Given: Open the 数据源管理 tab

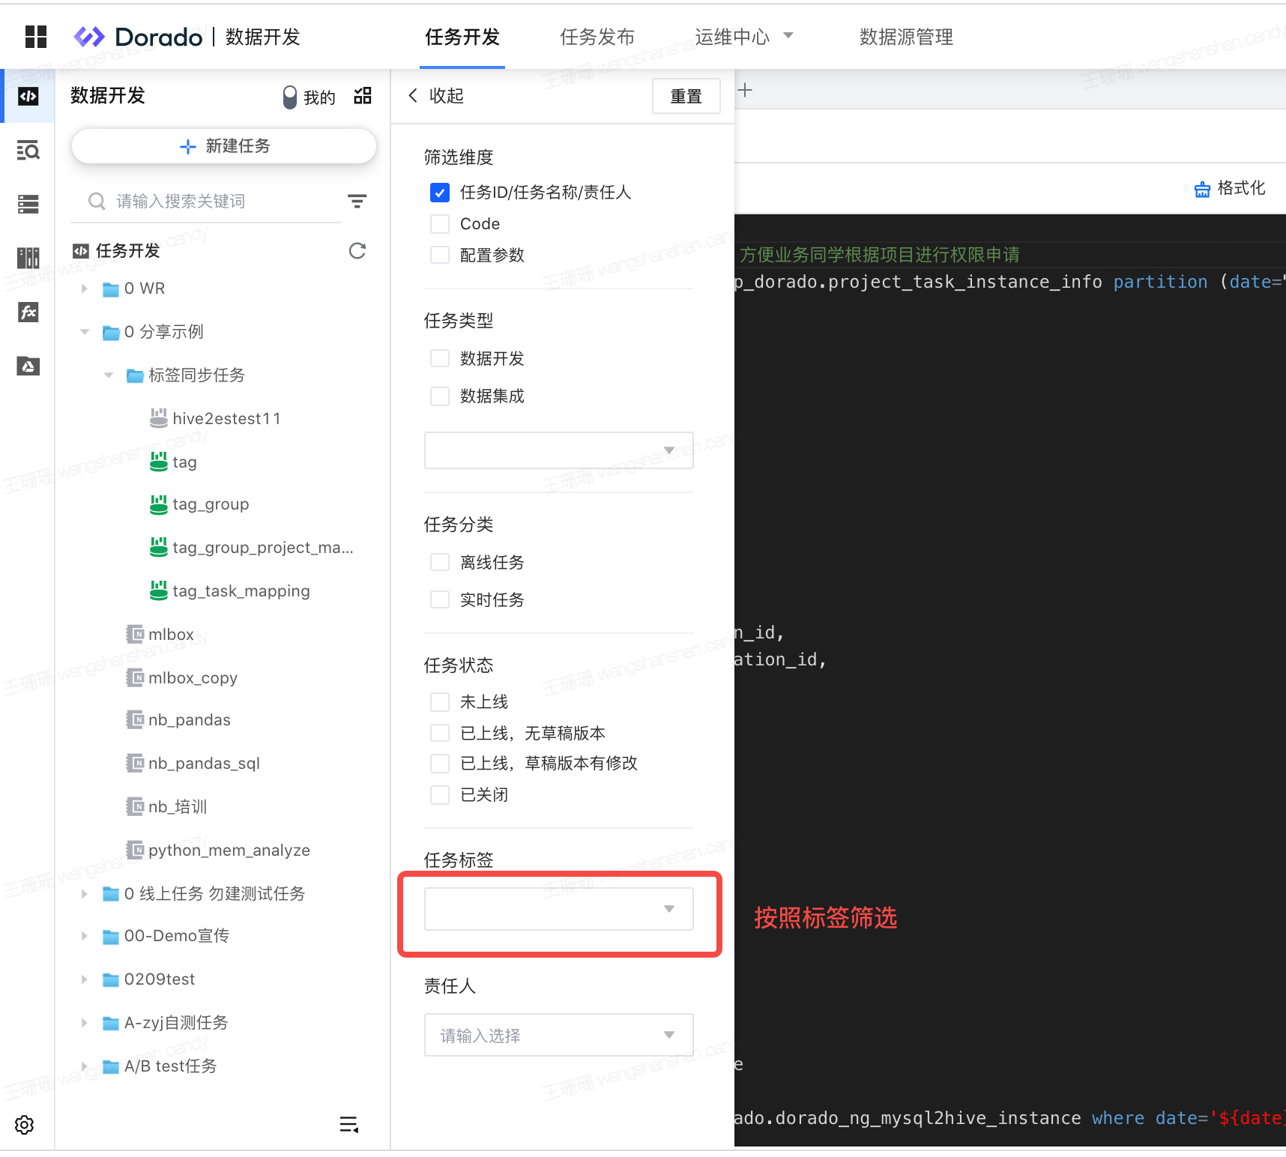Looking at the screenshot, I should click(x=905, y=37).
